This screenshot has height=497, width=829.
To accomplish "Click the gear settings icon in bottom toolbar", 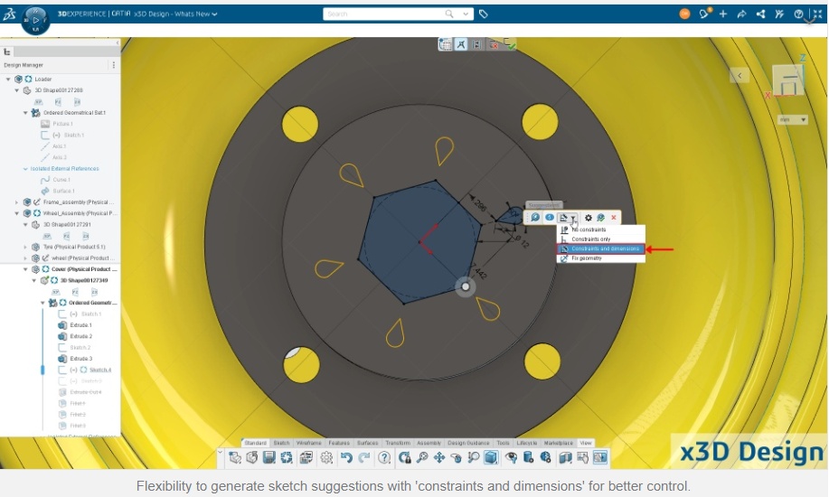I will click(326, 457).
